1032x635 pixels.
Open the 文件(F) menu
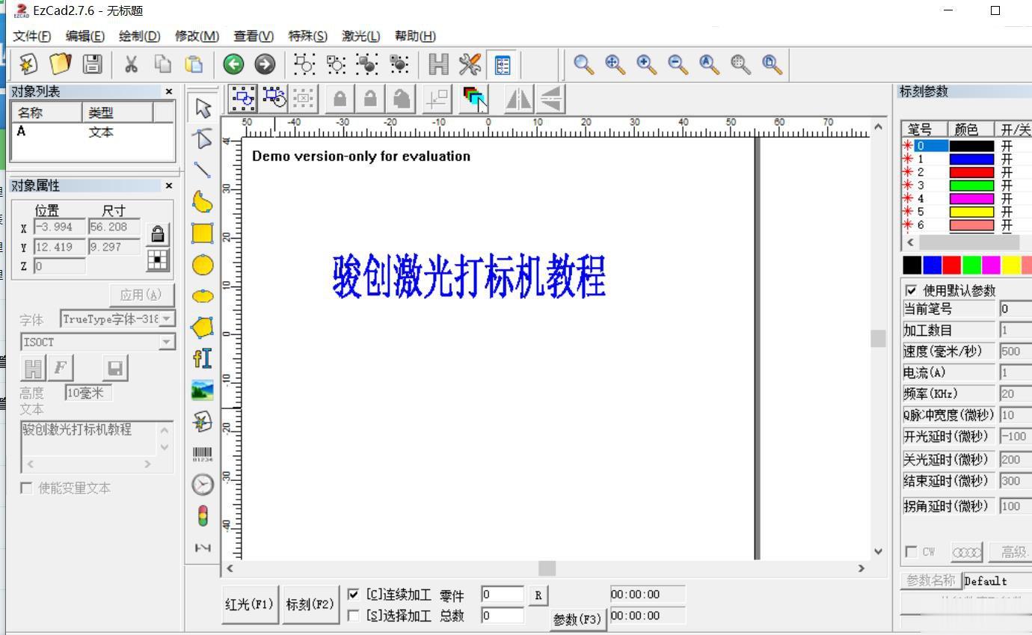(x=32, y=36)
